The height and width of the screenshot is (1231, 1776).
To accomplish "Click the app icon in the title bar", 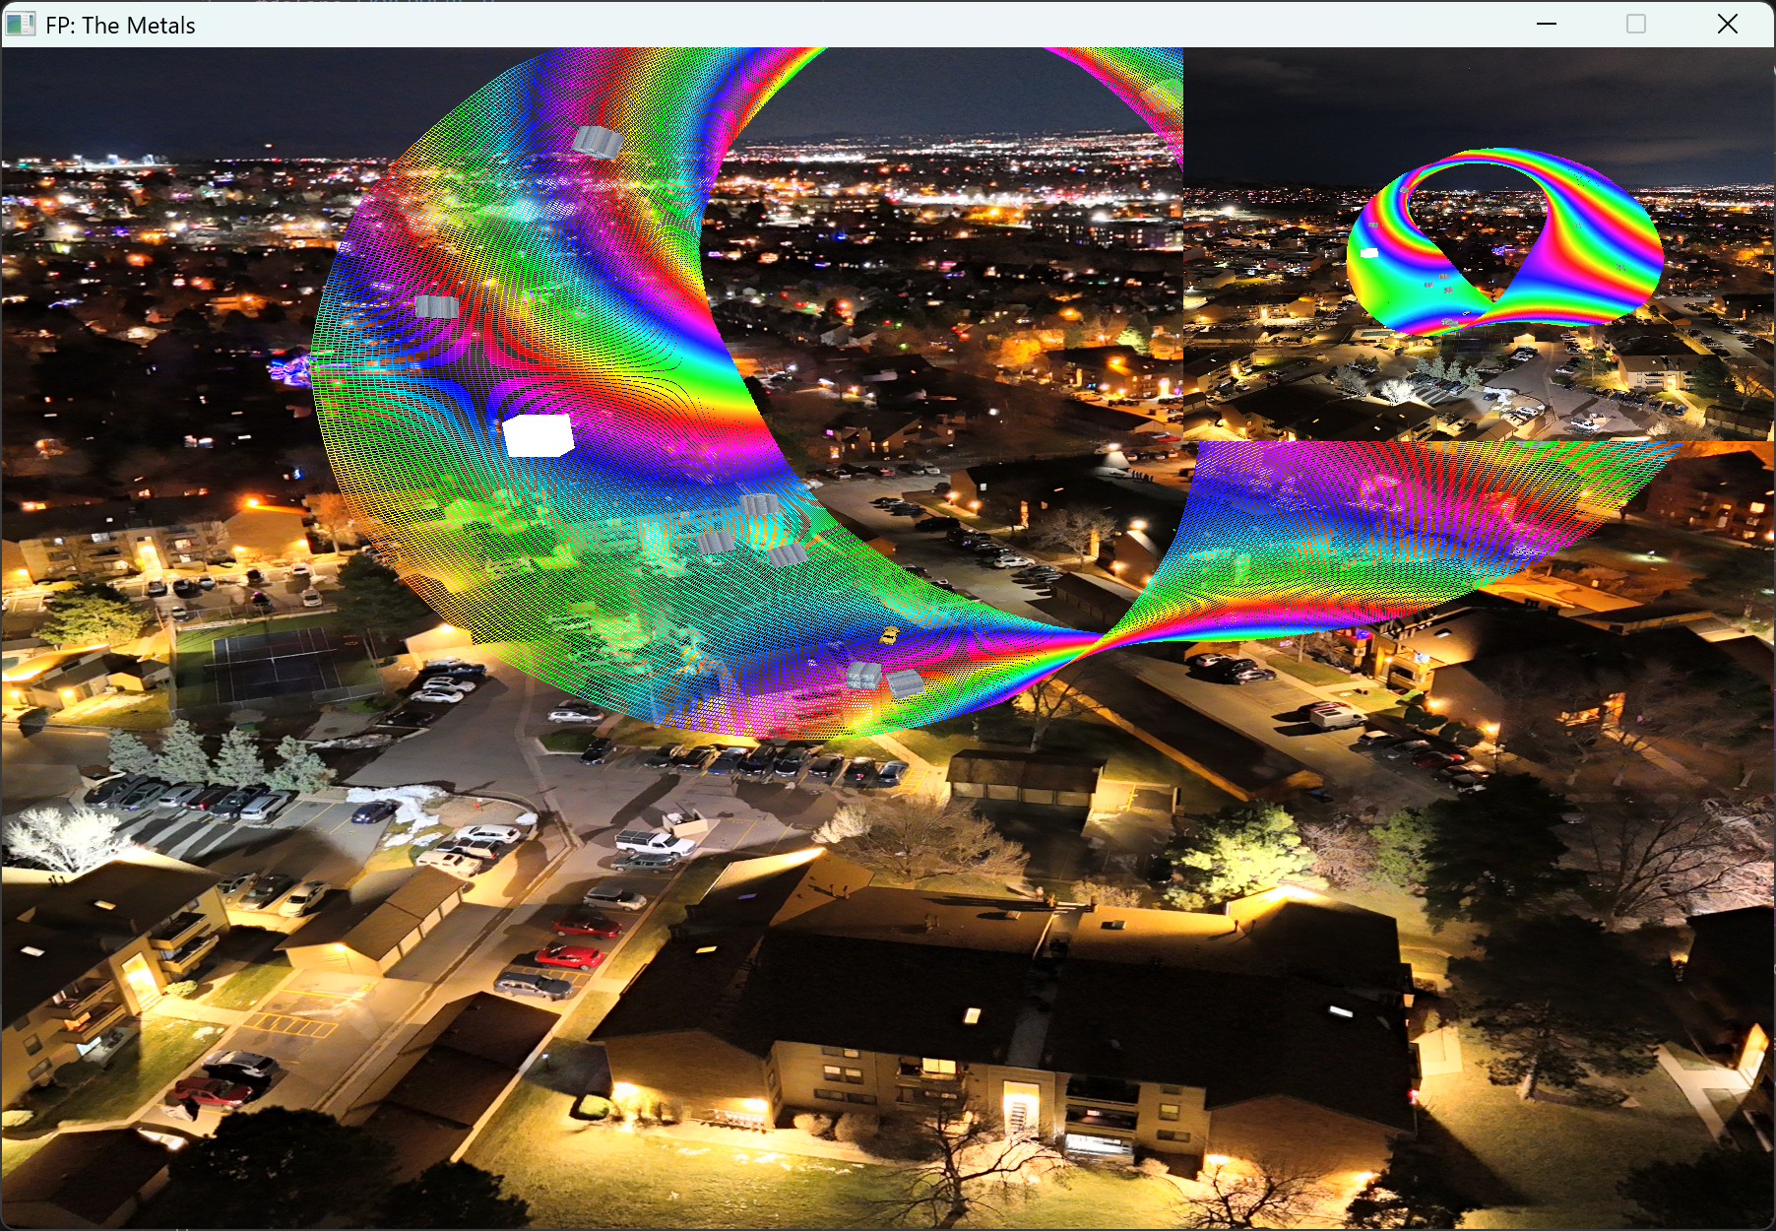I will pos(21,25).
